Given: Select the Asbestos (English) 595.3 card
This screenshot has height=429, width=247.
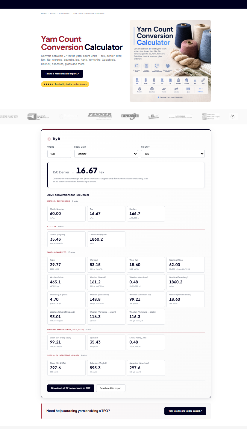Looking at the screenshot, I should point(106,368).
